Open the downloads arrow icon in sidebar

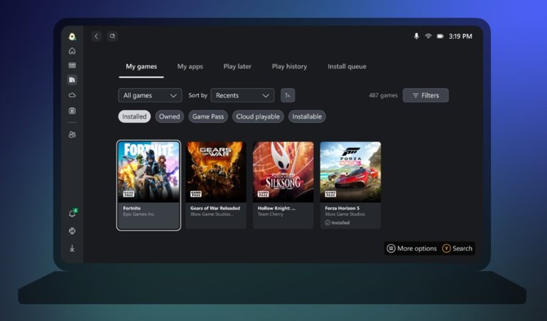click(72, 249)
